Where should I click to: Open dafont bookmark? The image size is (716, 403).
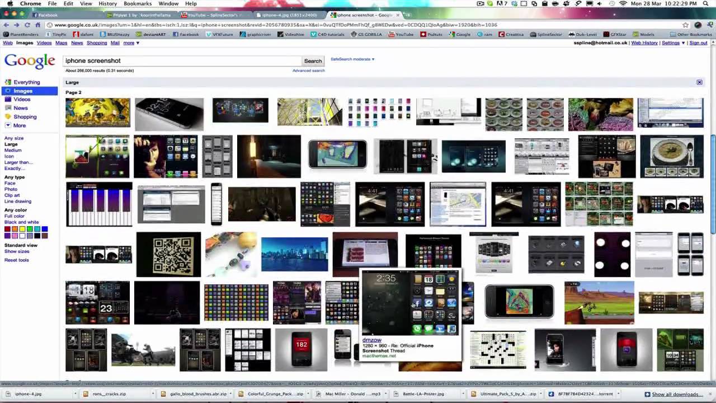[x=83, y=34]
